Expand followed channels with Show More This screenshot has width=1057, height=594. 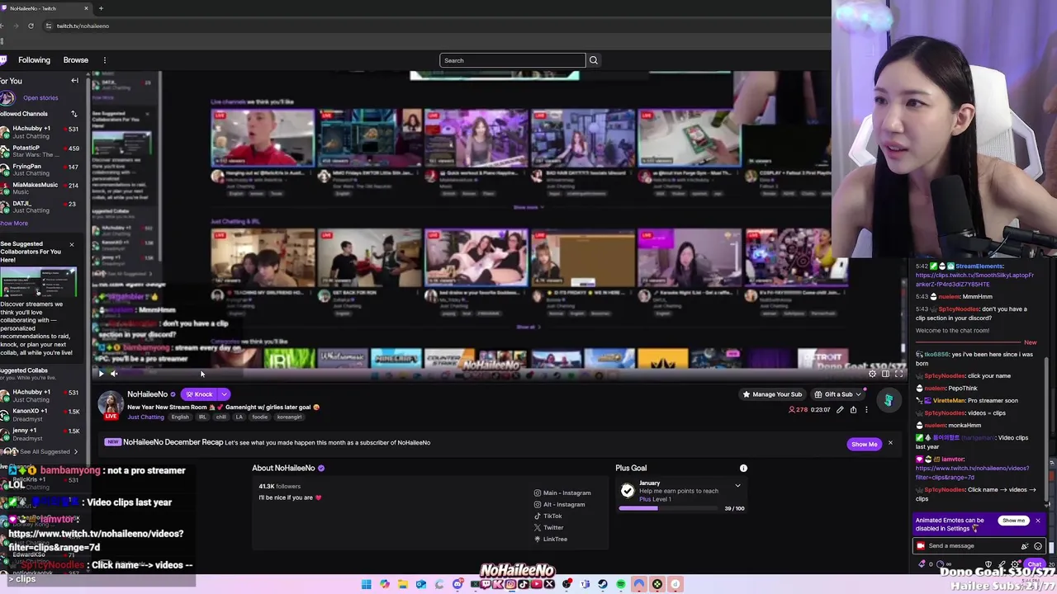(14, 224)
